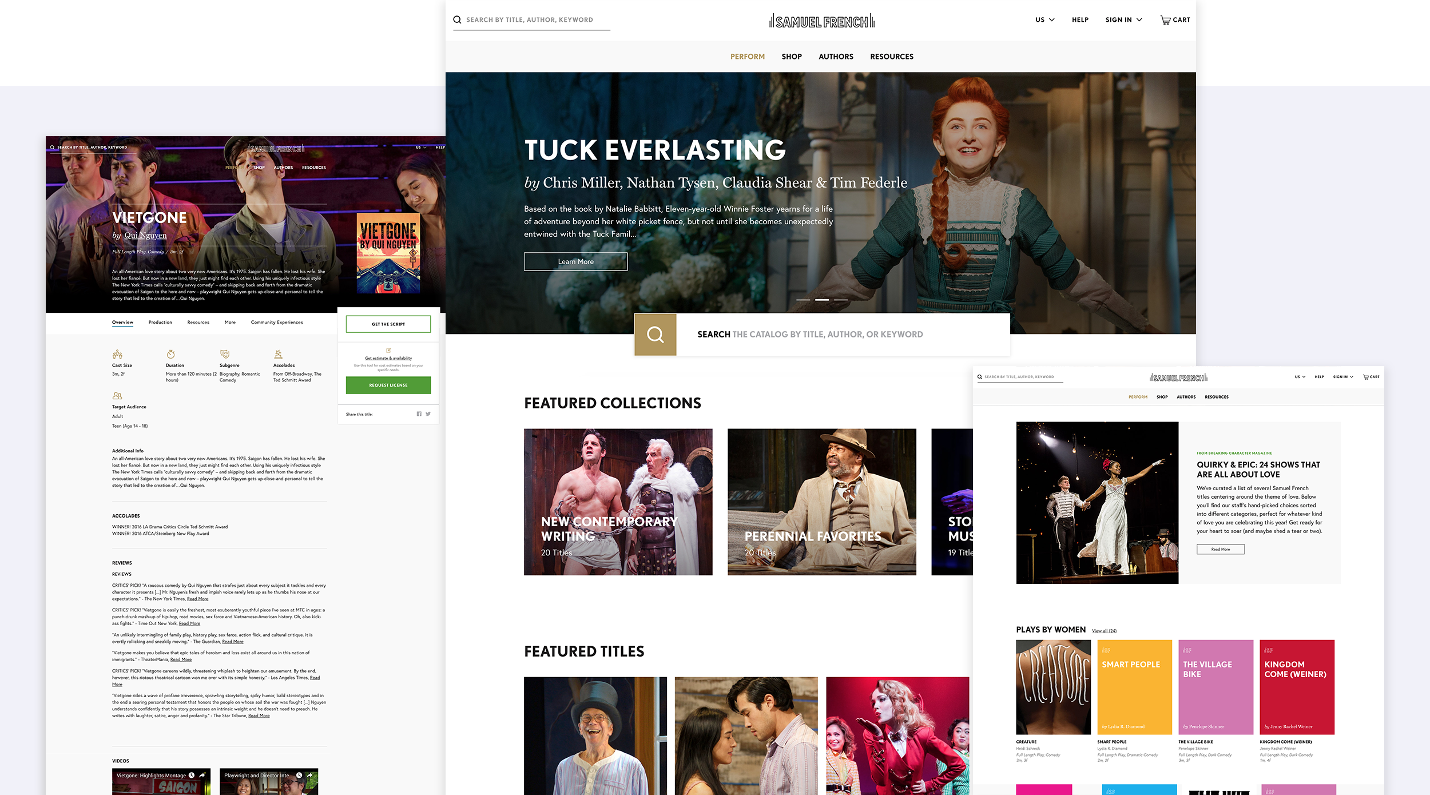This screenshot has height=795, width=1430.
Task: Click the Duration stopwatch icon
Action: tap(170, 354)
